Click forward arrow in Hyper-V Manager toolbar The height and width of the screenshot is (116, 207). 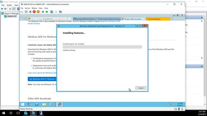5,9
